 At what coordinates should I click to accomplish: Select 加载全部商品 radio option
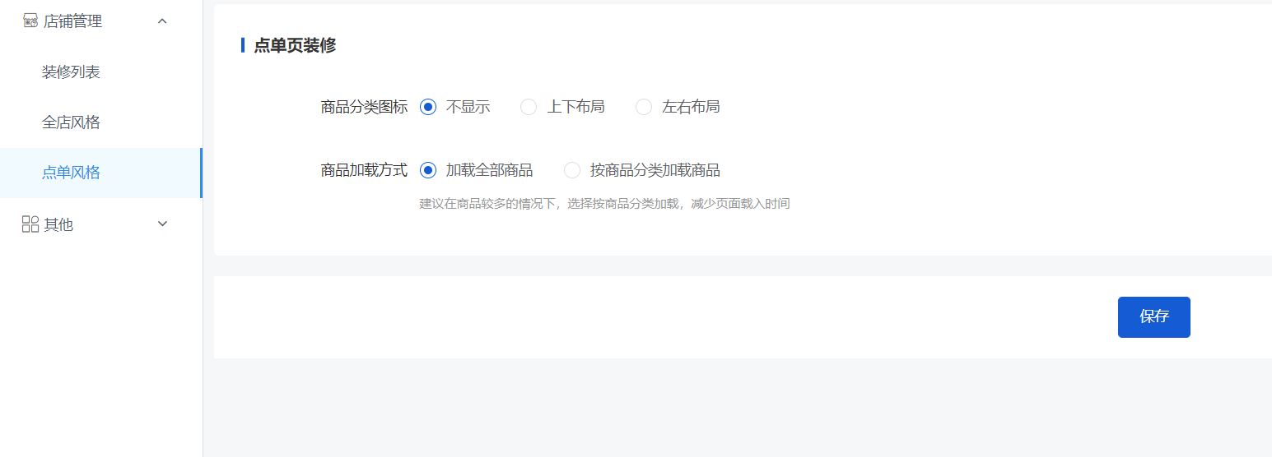[428, 170]
